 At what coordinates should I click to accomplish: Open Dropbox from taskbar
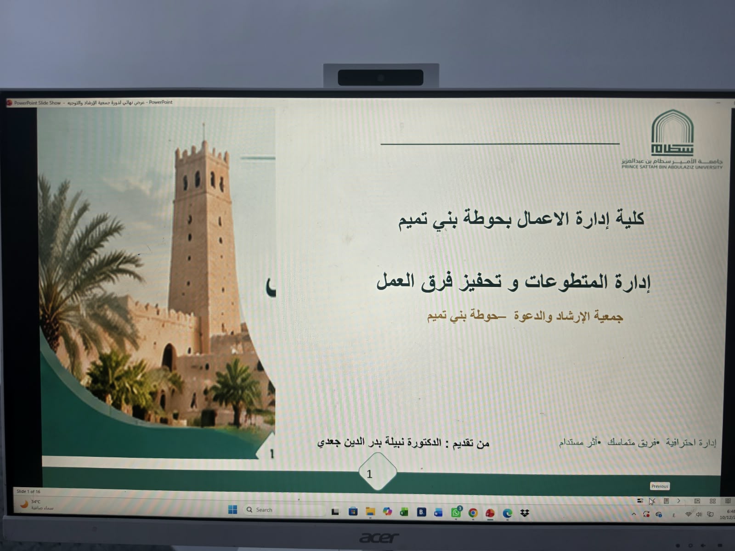coord(525,513)
